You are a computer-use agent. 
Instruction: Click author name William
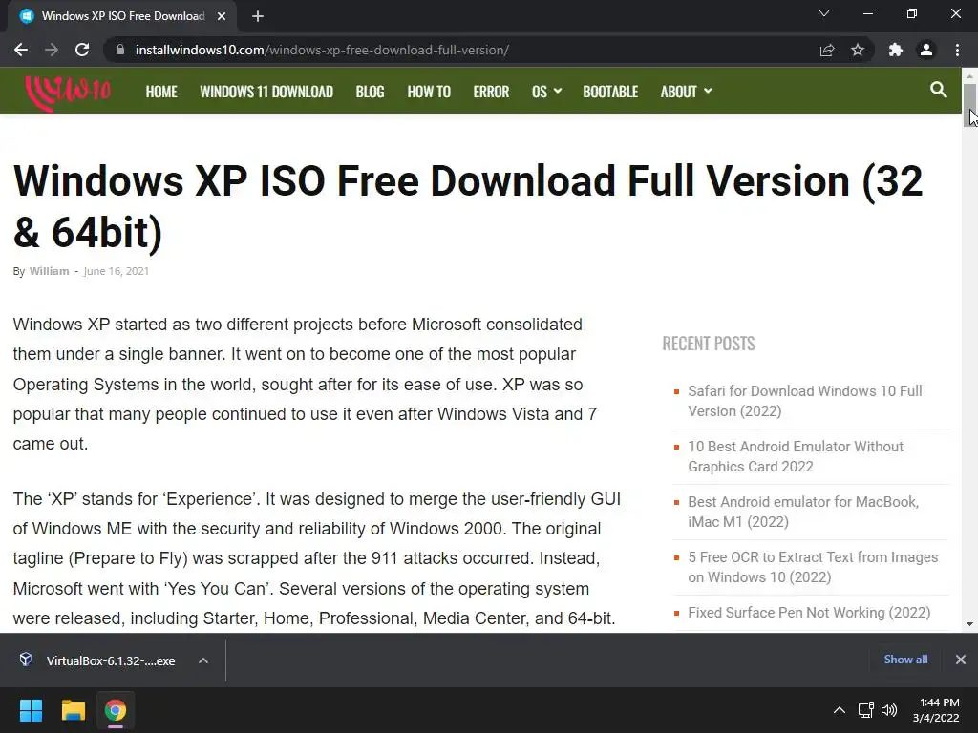pos(49,271)
